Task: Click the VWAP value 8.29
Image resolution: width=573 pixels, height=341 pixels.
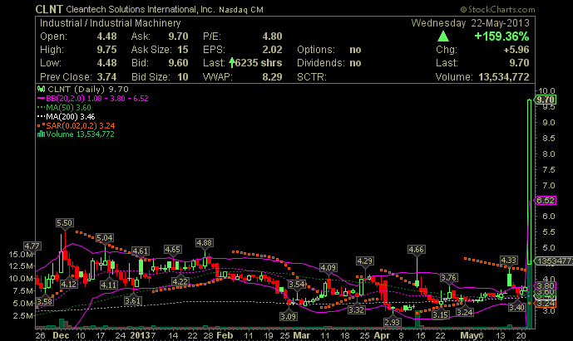Action: (x=272, y=77)
